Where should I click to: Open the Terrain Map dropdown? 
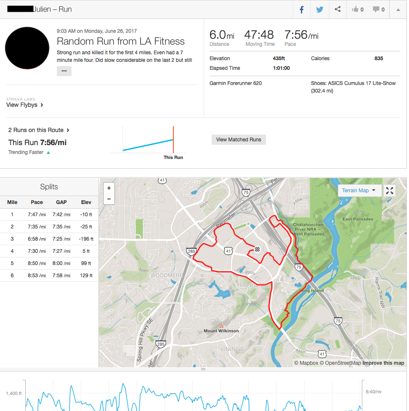pos(359,191)
